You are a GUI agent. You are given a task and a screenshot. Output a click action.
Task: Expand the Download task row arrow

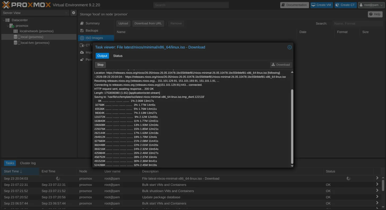pos(377,178)
